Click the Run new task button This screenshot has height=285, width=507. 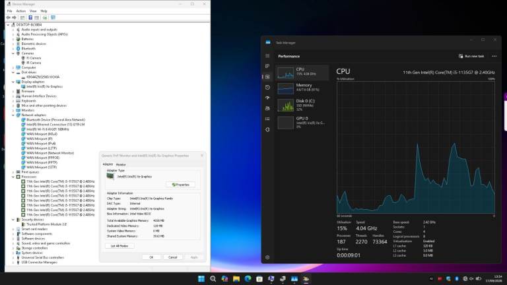(x=471, y=56)
